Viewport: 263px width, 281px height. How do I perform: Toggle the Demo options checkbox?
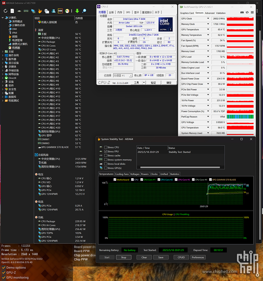[3, 268]
